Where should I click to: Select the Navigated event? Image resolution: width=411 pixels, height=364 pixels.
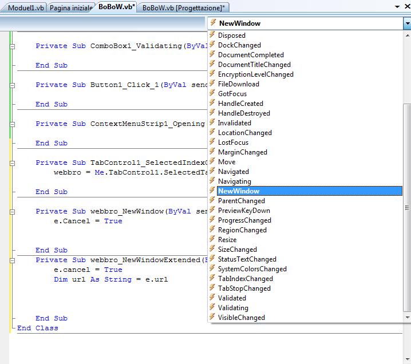[x=234, y=172]
